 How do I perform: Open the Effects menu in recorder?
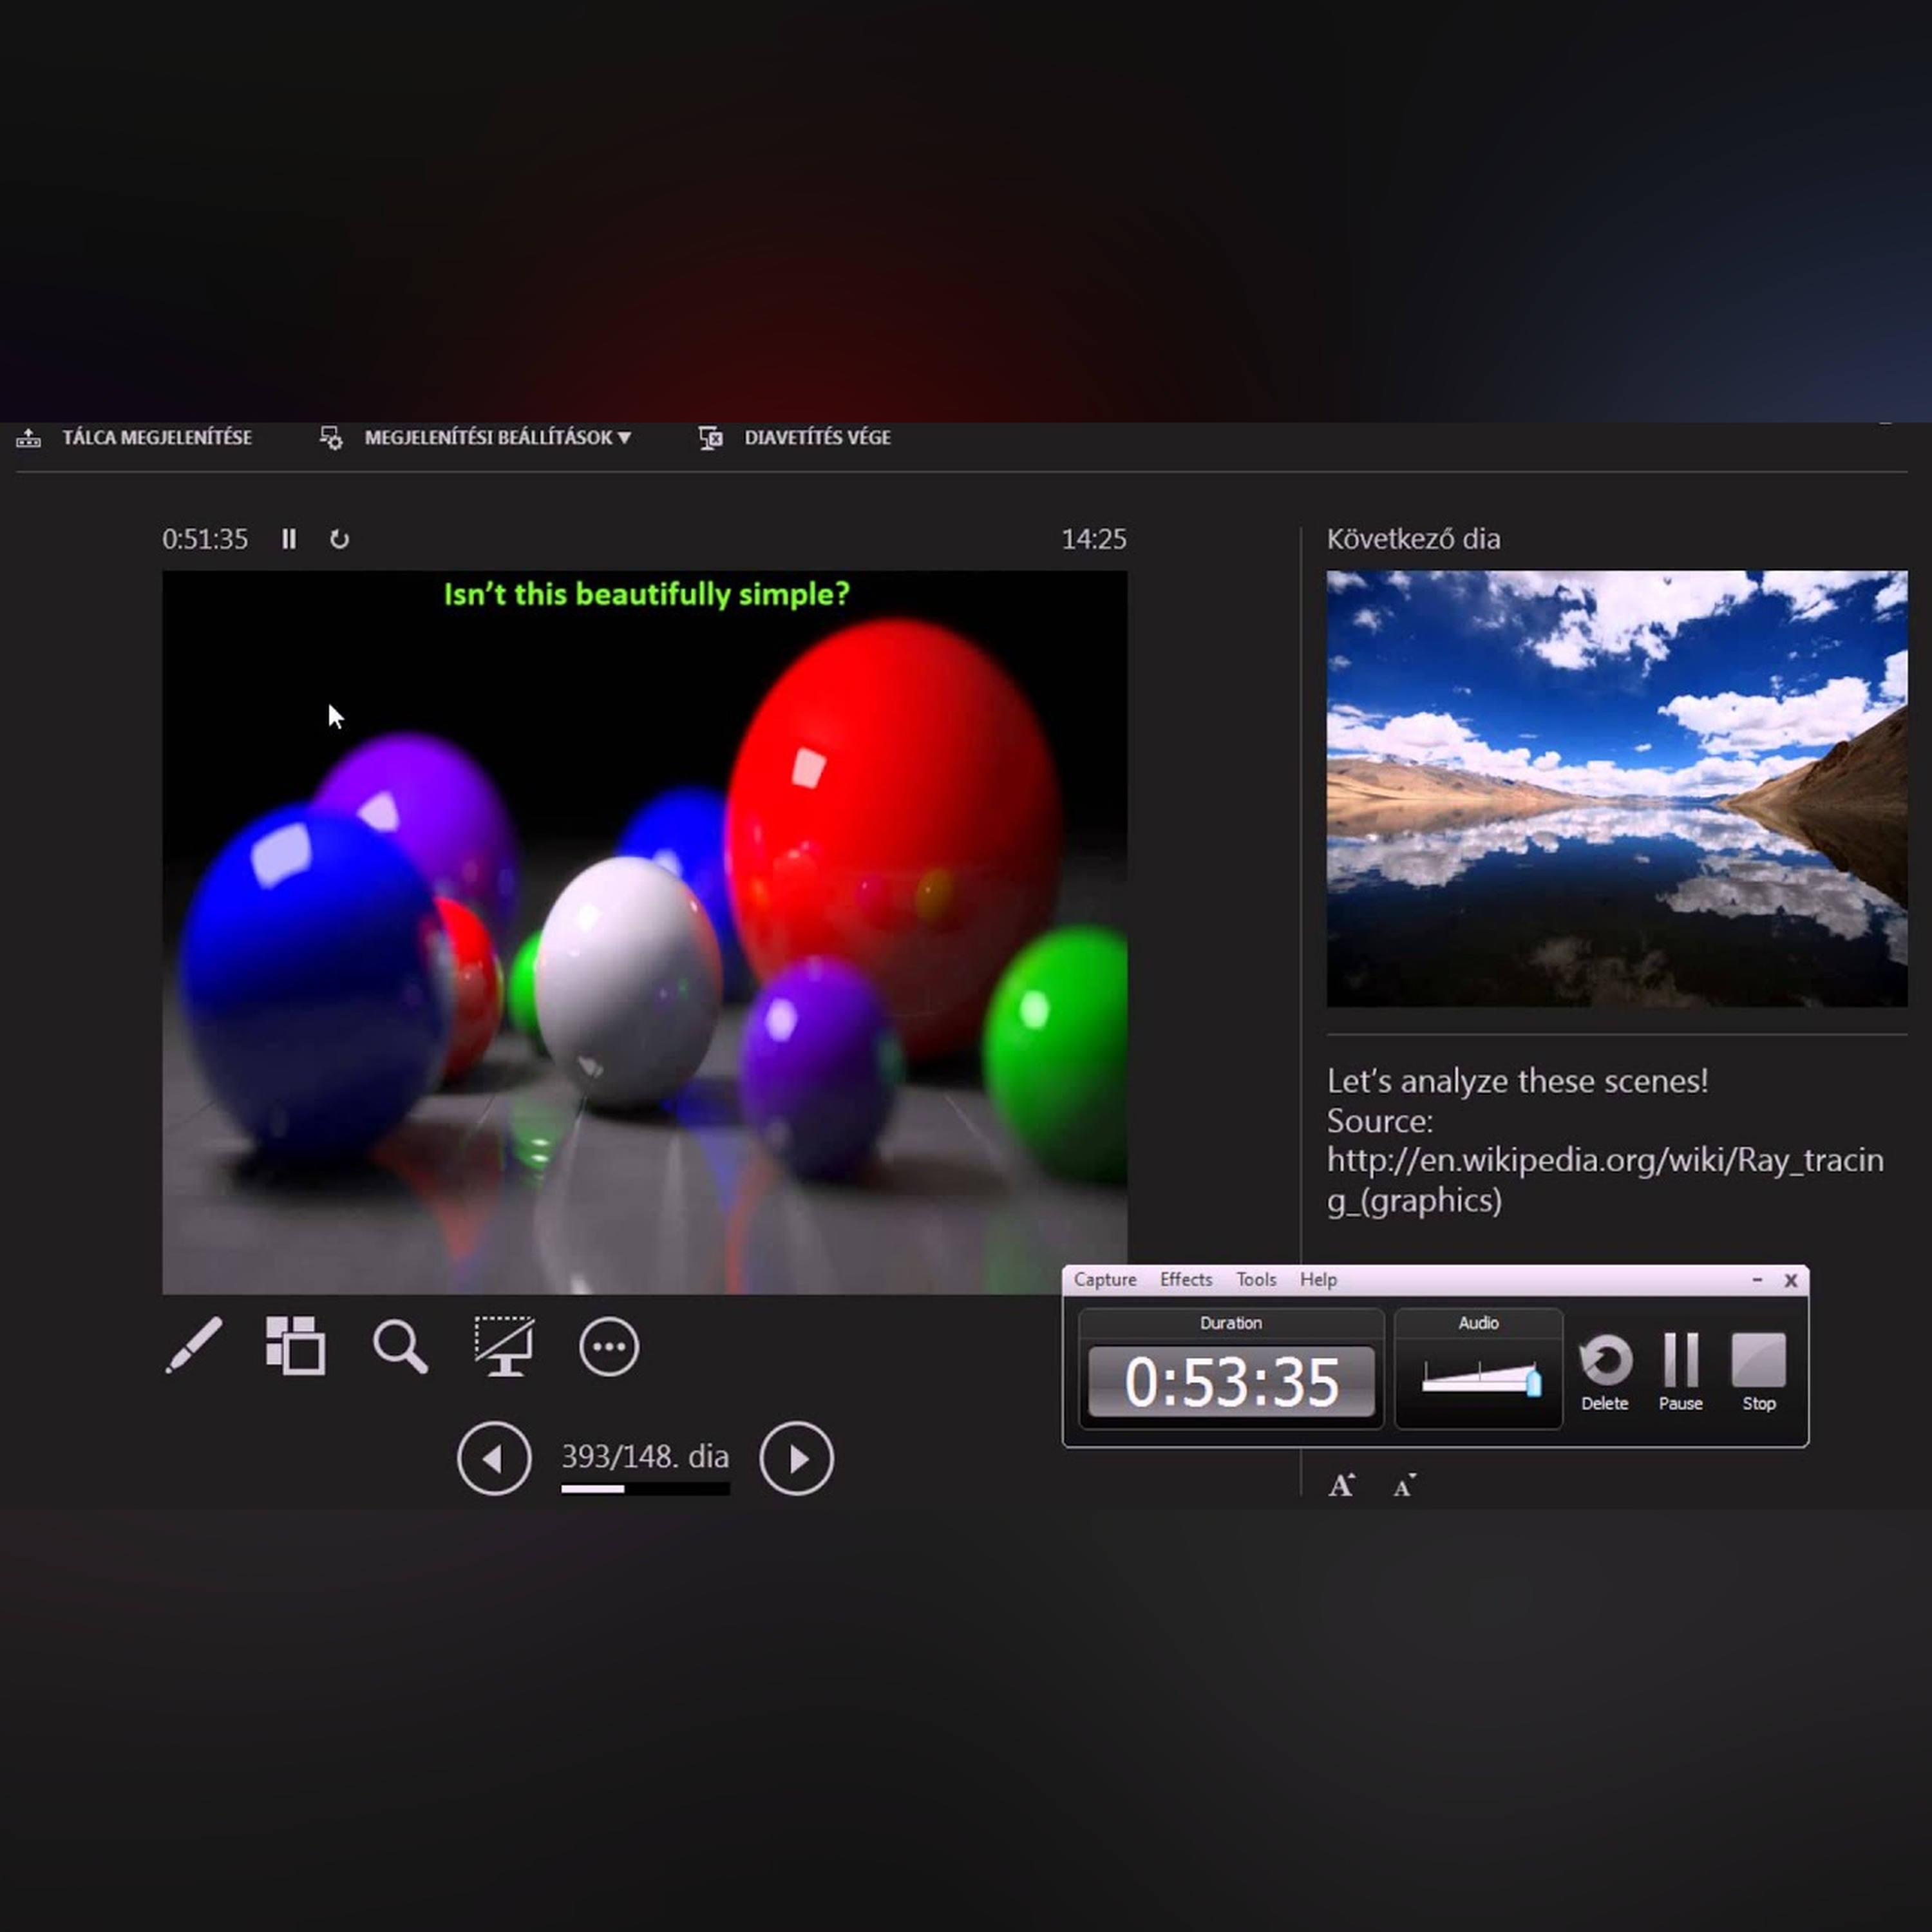coord(1186,1279)
